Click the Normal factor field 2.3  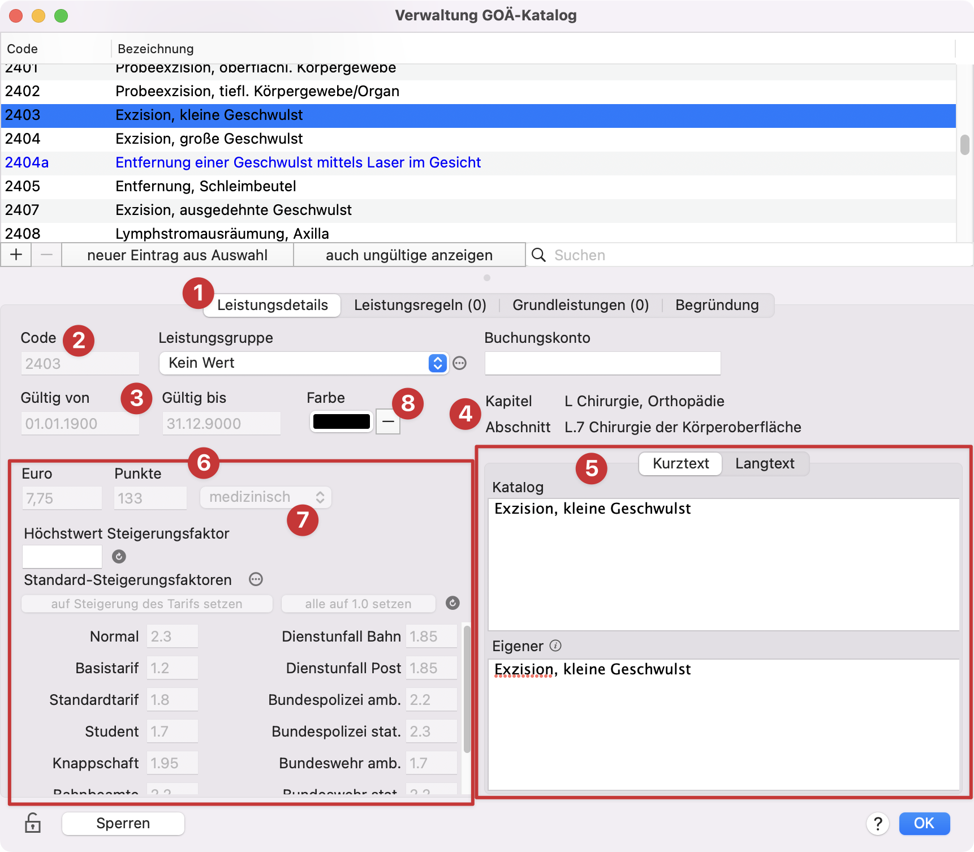tap(173, 636)
